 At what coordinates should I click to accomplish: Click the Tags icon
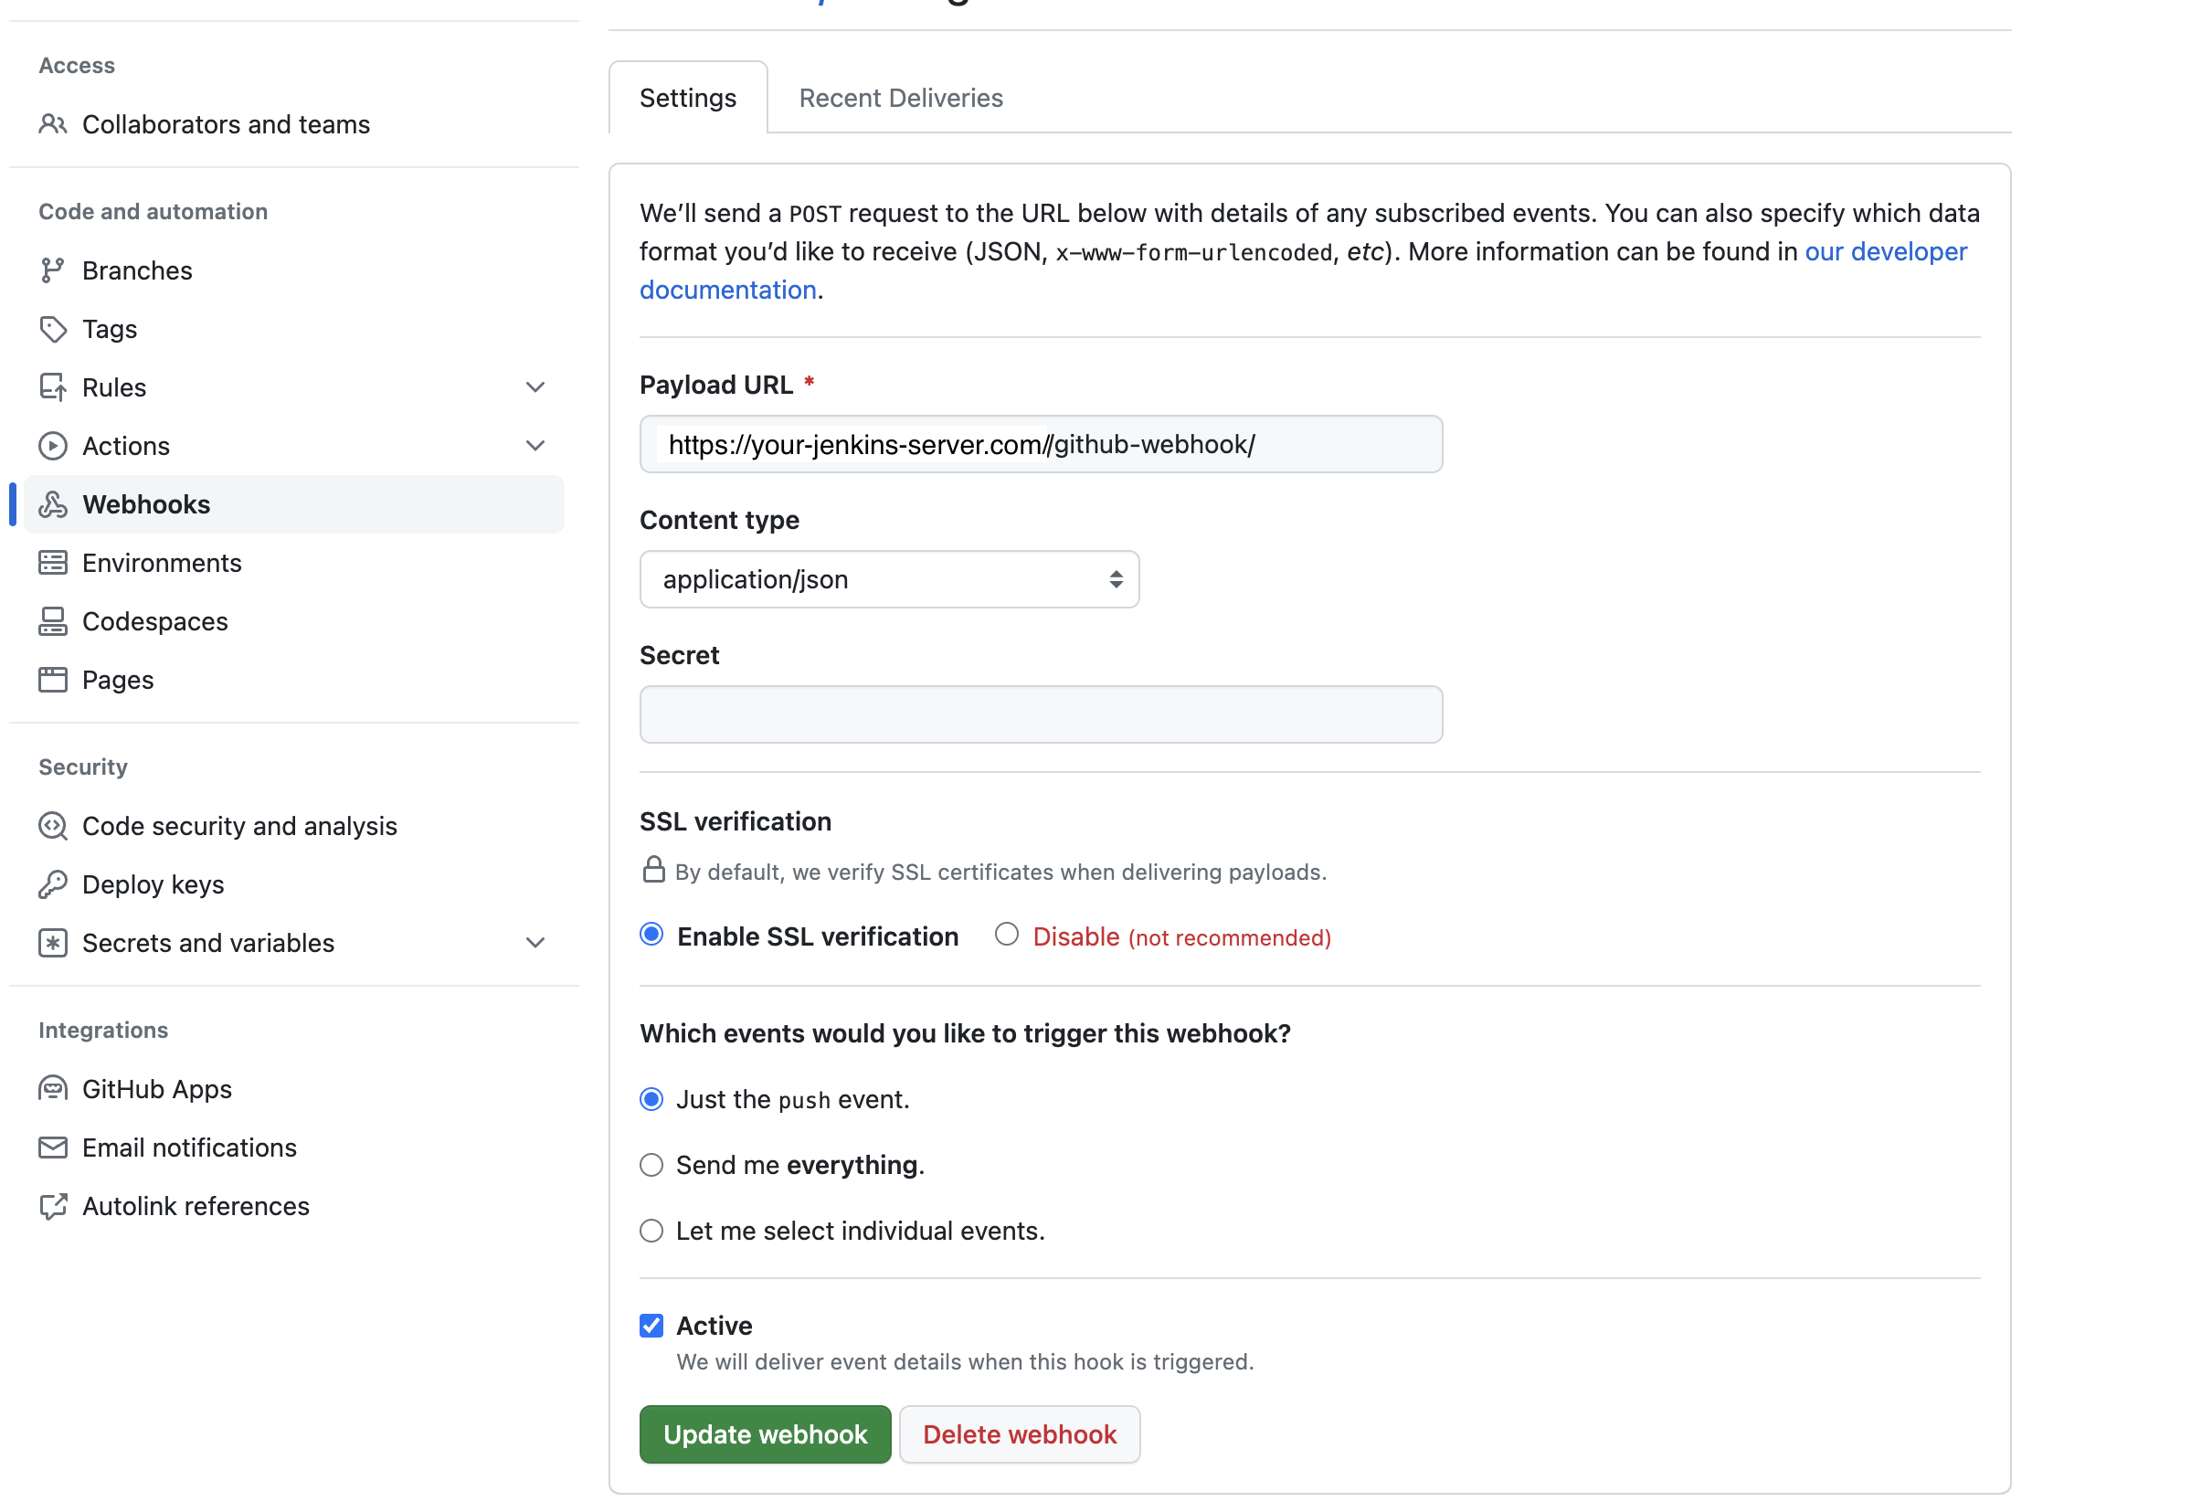coord(54,329)
